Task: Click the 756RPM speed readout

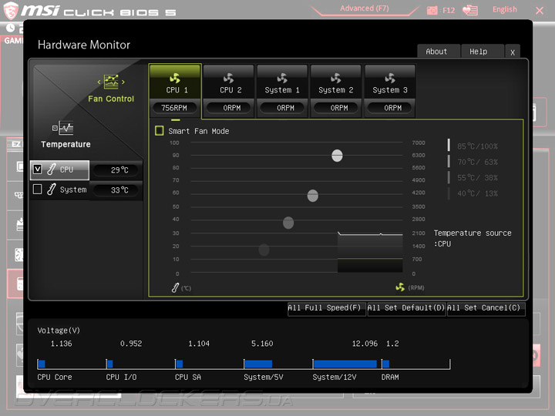Action: click(x=174, y=108)
